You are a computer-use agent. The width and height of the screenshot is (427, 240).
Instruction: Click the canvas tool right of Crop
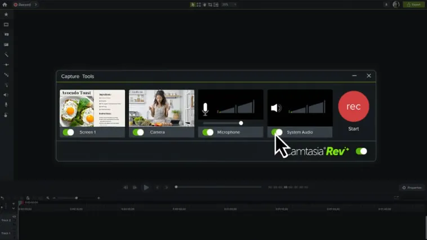pyautogui.click(x=216, y=5)
